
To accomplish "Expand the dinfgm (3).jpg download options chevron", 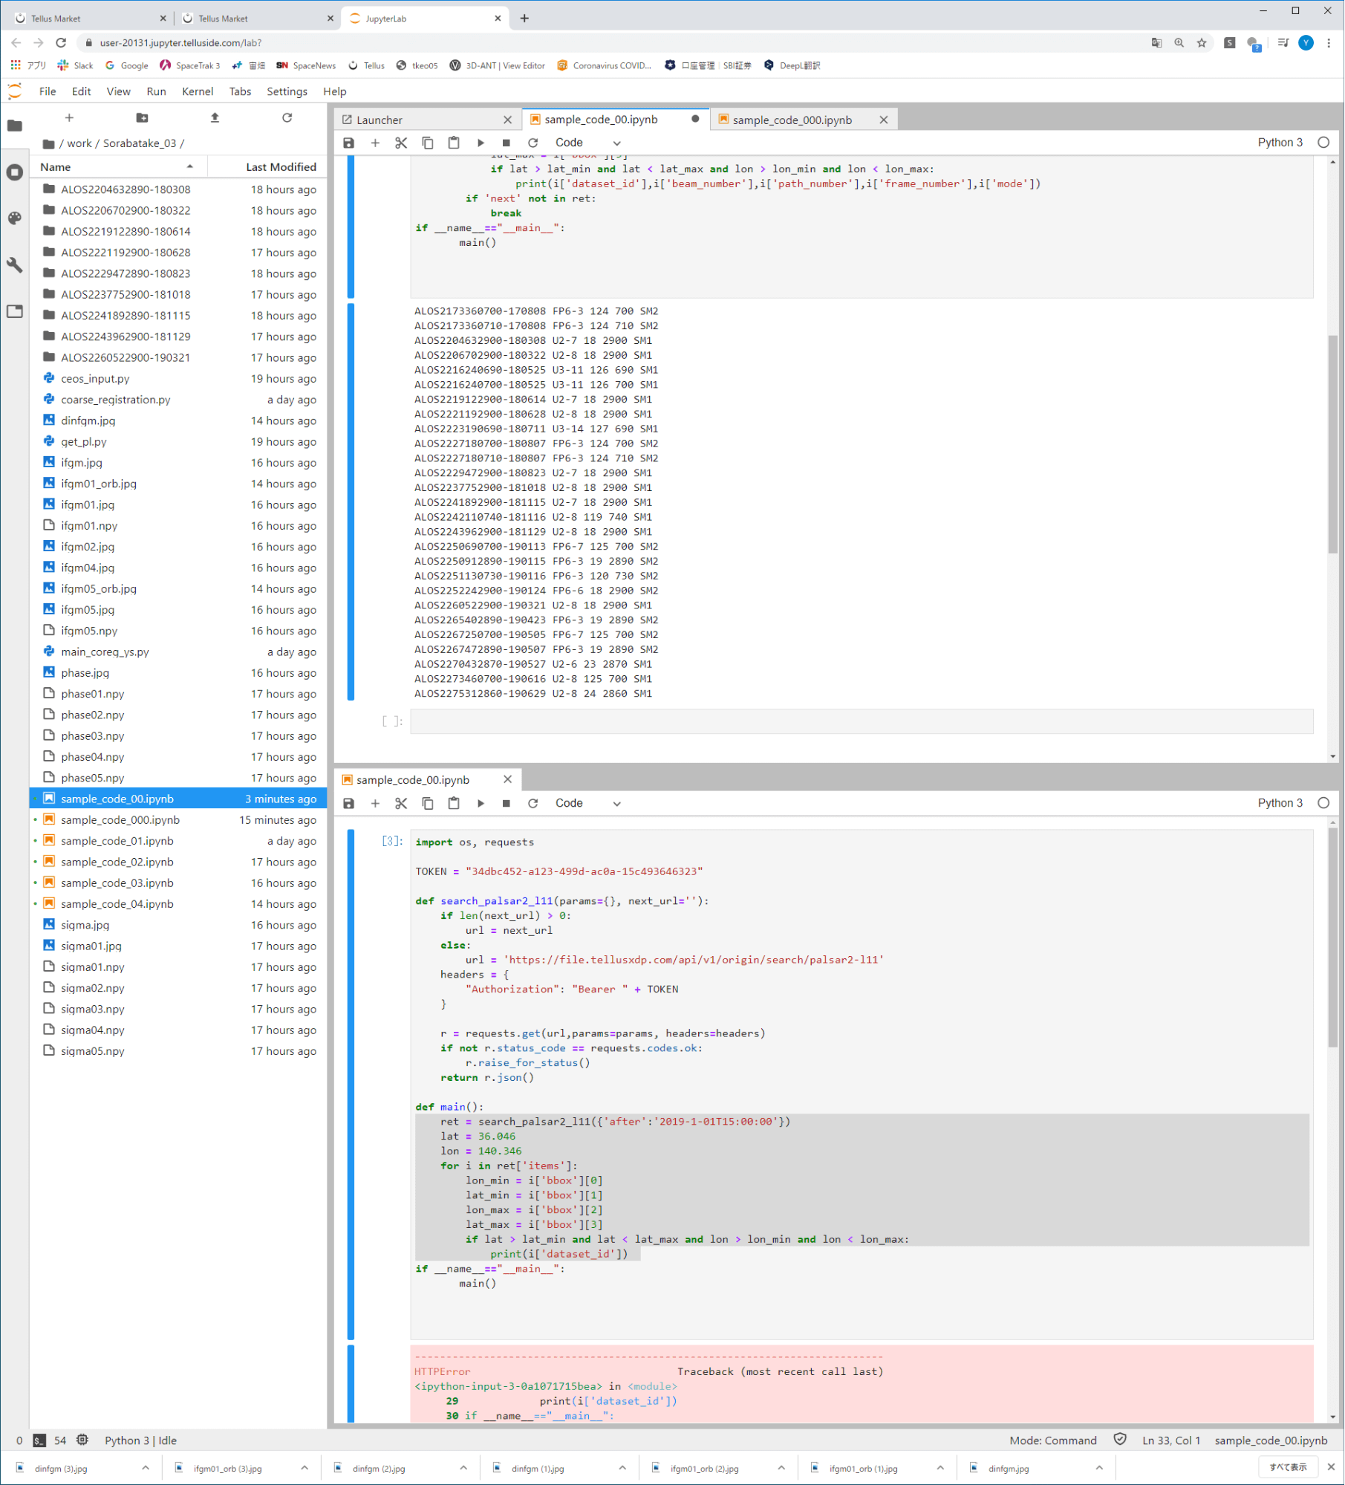I will click(146, 1469).
